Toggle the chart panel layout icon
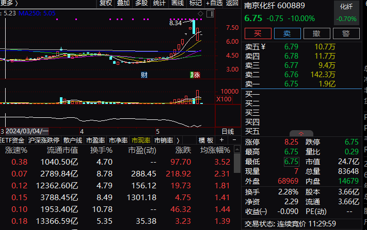Image resolution: width=367 pixels, height=230 pixels. click(210, 14)
